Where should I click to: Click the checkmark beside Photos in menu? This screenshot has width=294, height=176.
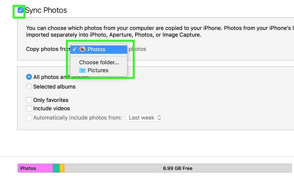coord(74,49)
